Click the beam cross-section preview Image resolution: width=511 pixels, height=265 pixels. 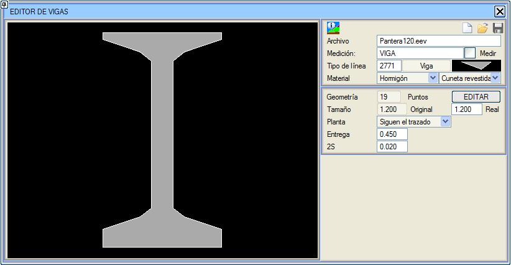point(162,140)
